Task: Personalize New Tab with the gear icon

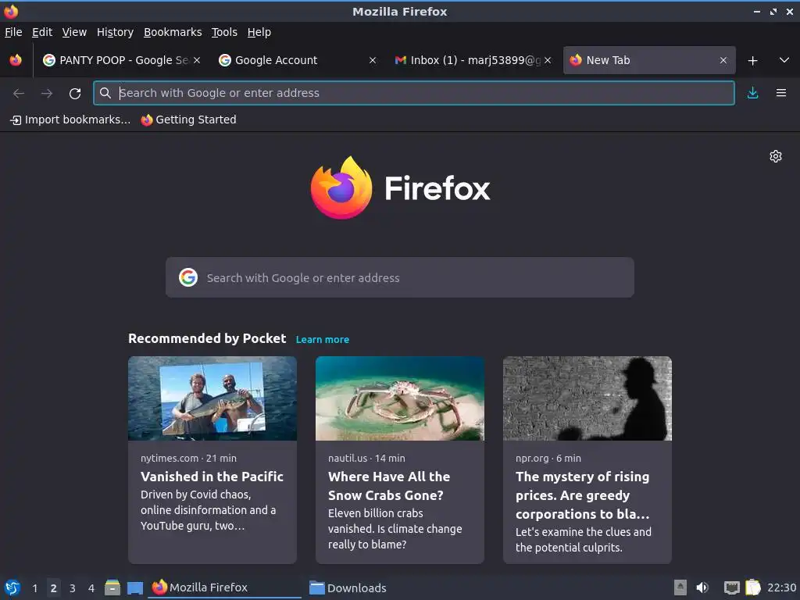Action: tap(776, 156)
